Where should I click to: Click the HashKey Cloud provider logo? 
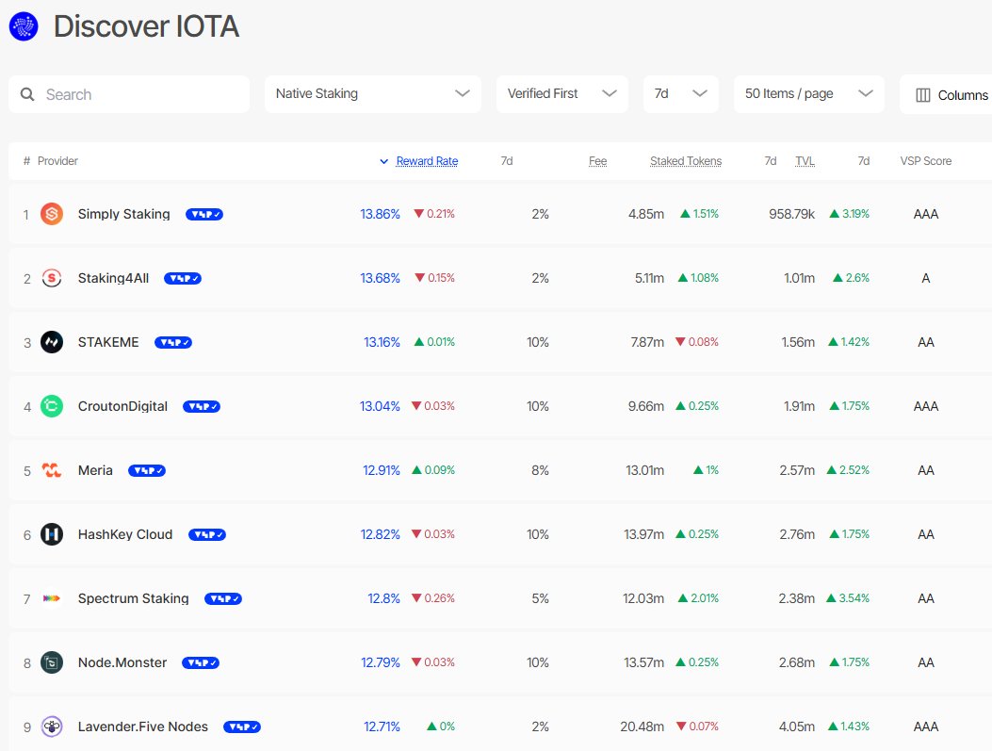point(52,534)
